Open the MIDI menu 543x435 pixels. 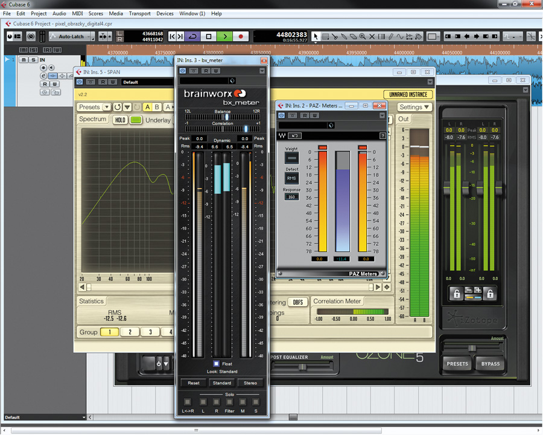77,13
